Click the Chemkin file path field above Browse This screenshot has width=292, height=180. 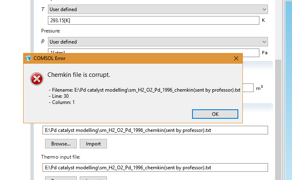155,130
